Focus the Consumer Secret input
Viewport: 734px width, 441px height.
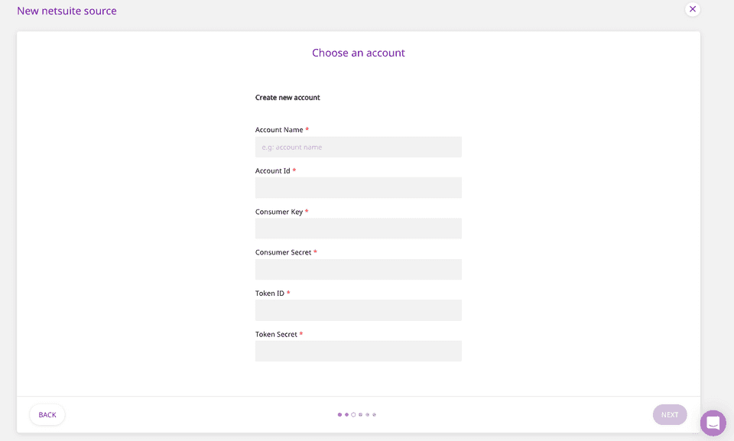358,270
